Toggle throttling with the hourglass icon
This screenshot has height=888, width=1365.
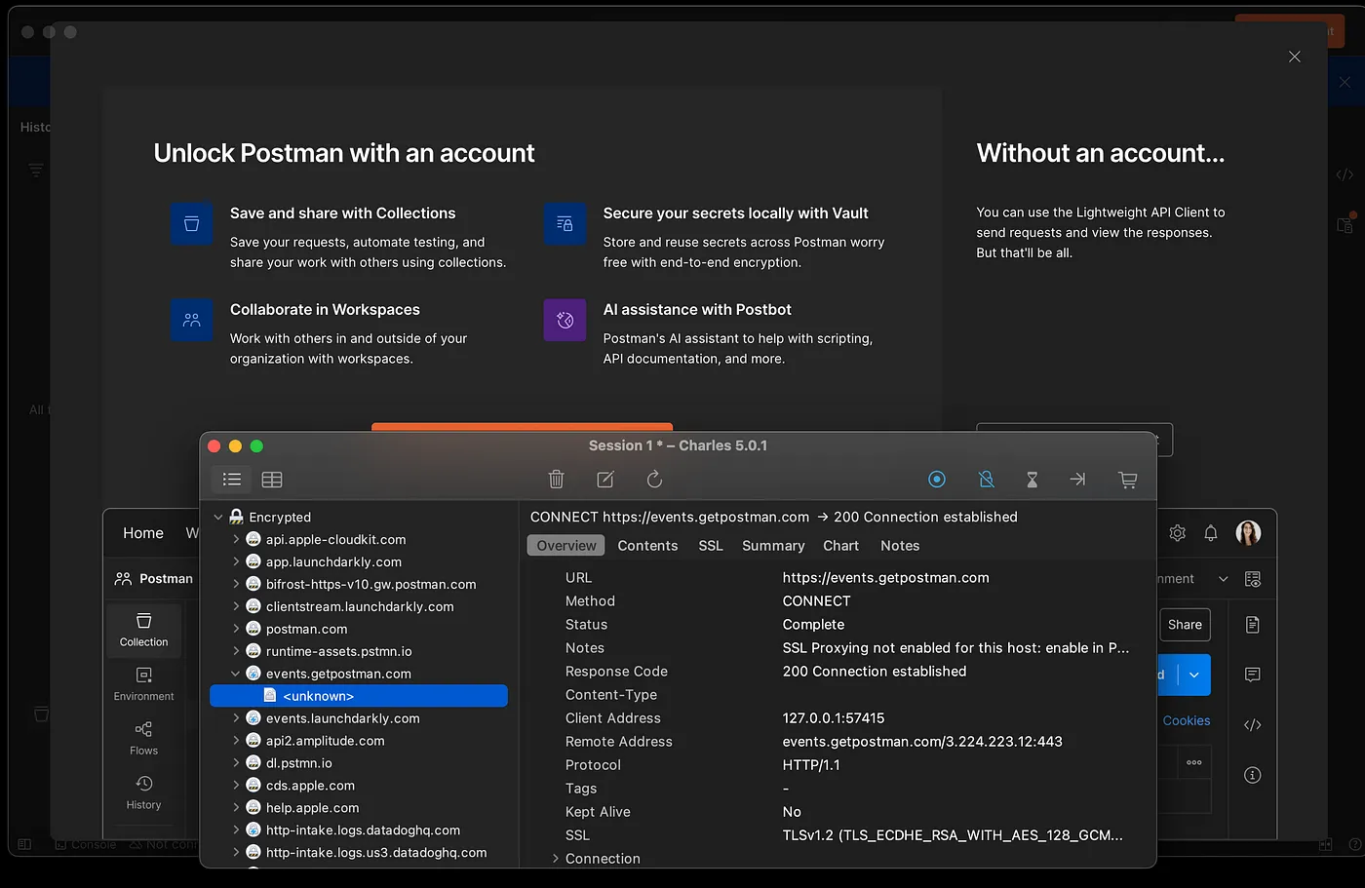coord(1032,480)
